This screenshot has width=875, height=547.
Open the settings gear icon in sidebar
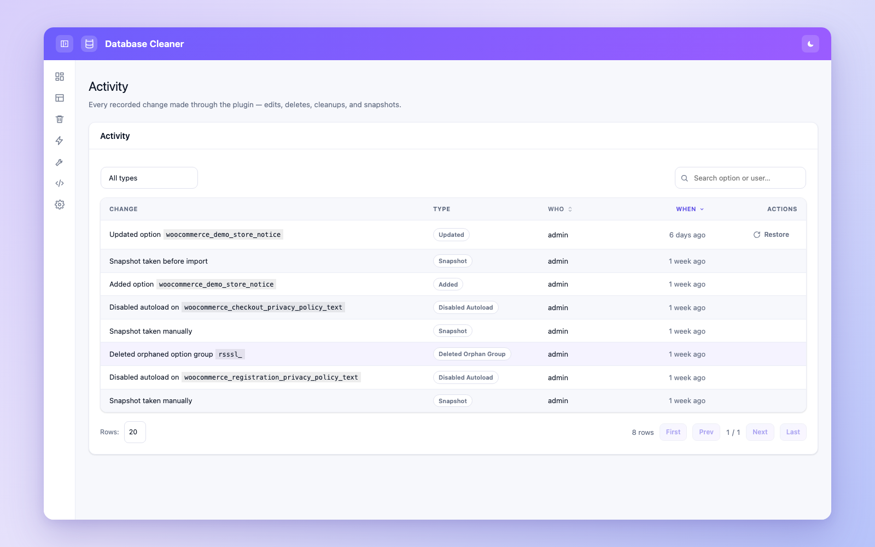pos(60,205)
